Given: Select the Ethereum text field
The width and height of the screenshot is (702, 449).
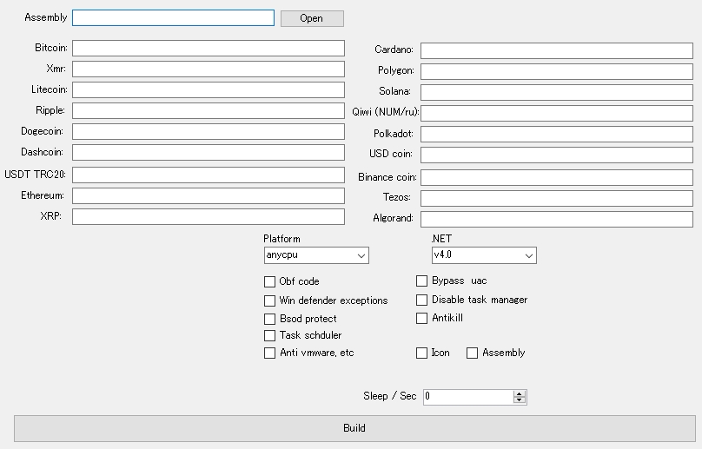Looking at the screenshot, I should 208,195.
